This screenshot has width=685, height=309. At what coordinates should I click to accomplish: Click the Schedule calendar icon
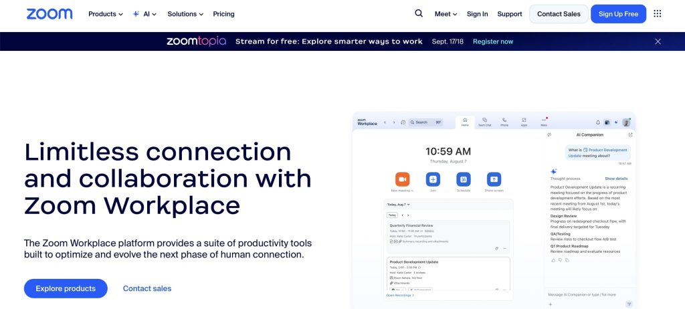click(x=464, y=179)
